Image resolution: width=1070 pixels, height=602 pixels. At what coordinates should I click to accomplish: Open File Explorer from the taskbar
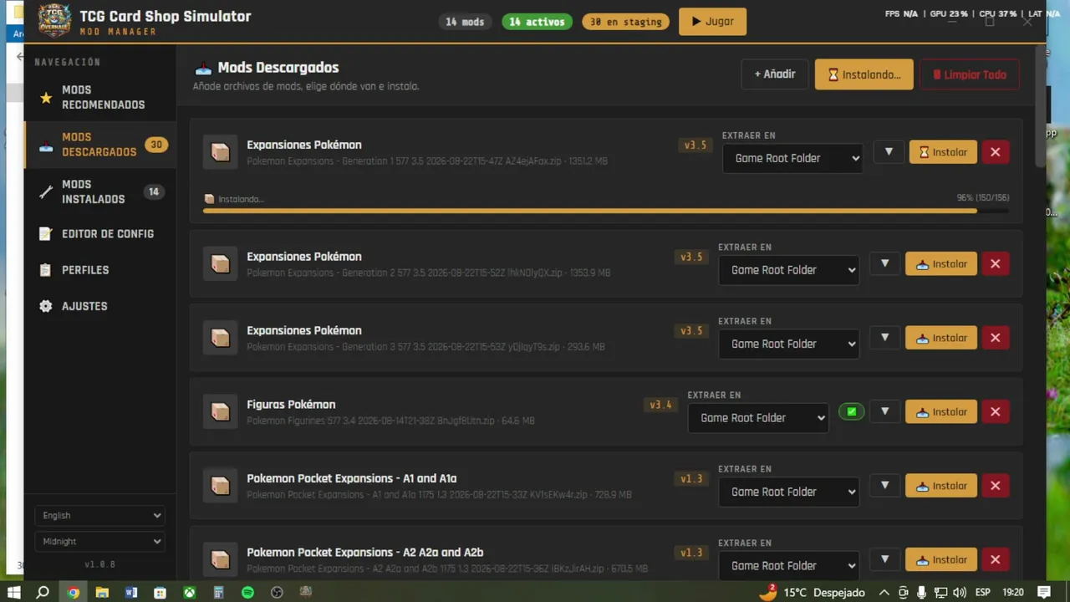click(x=102, y=593)
